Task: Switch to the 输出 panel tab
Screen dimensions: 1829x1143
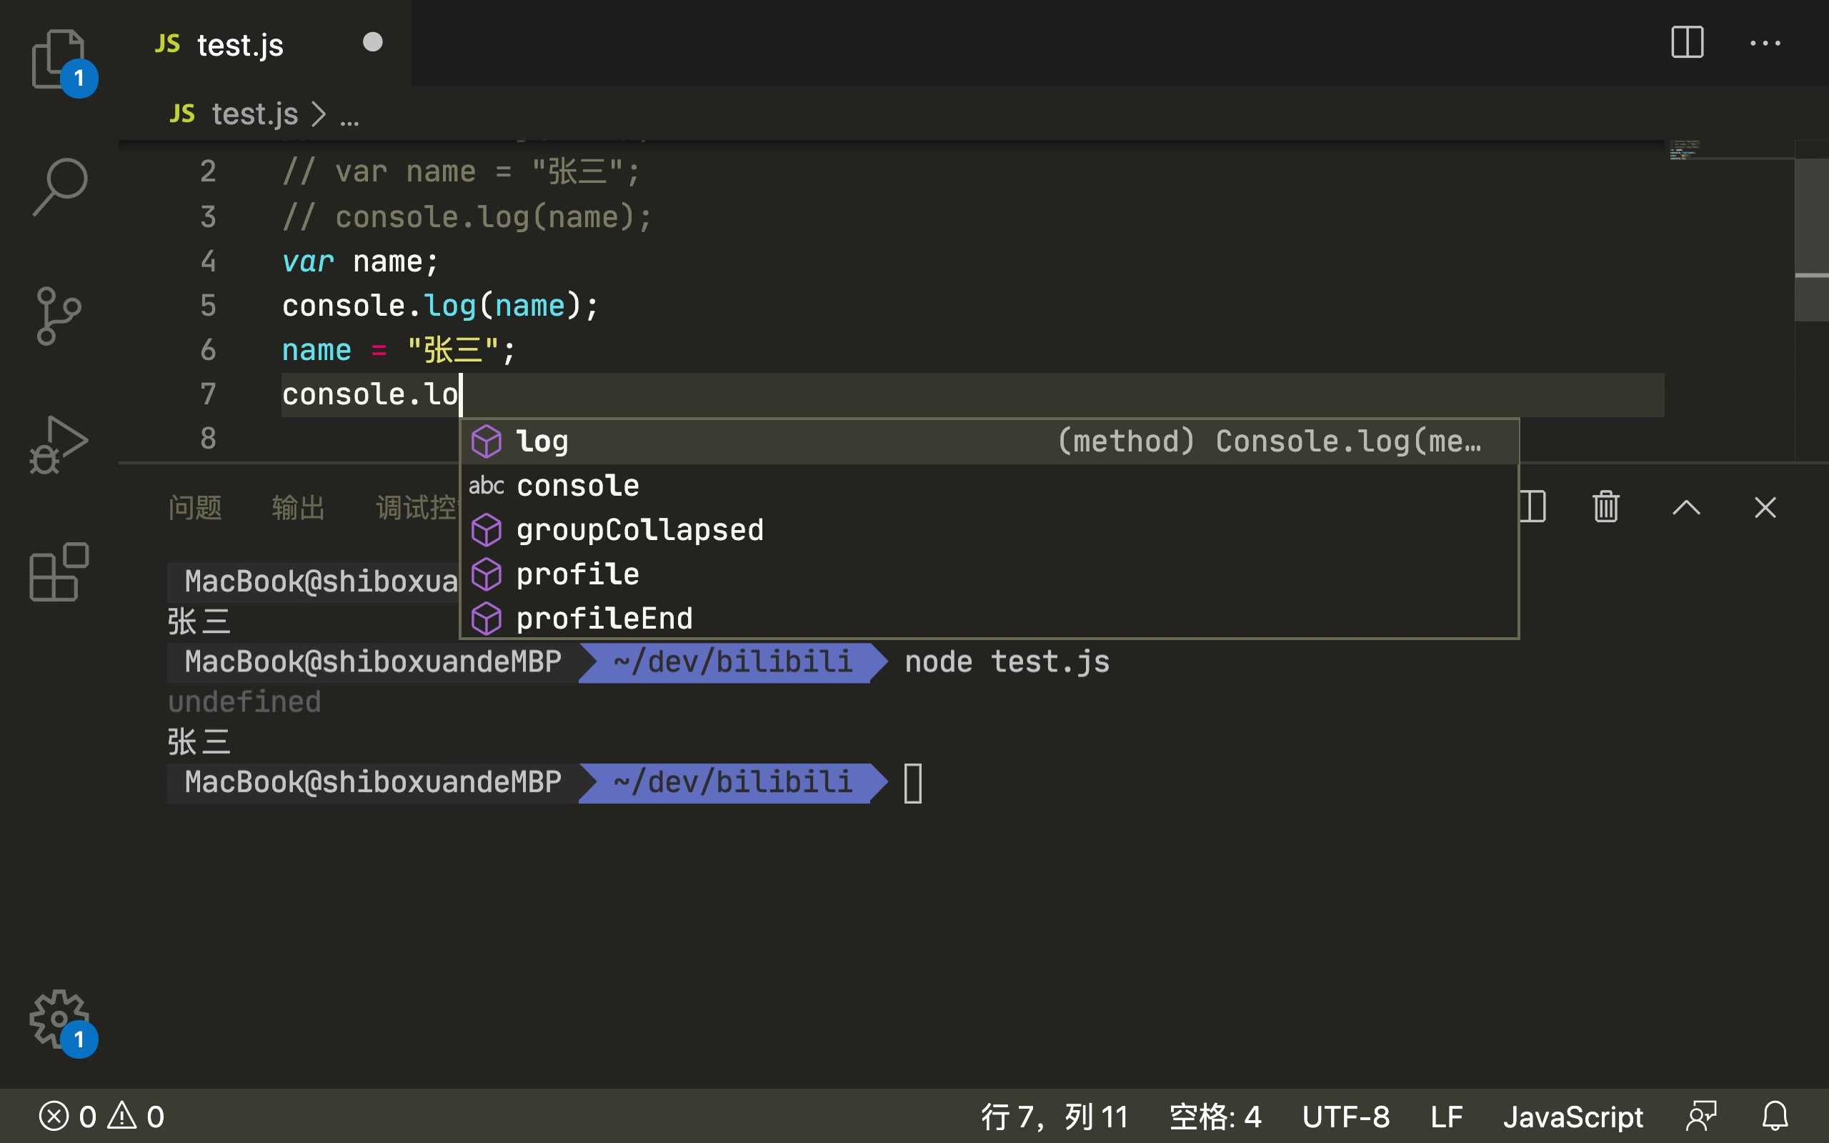Action: coord(298,507)
